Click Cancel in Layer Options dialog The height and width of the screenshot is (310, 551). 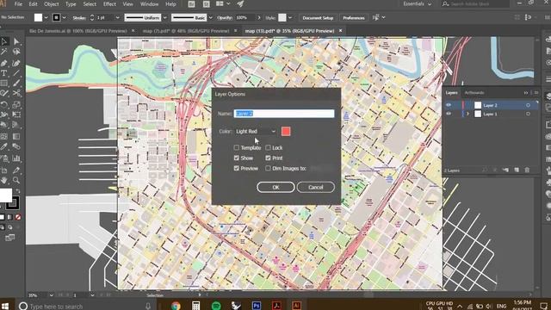[x=316, y=188]
